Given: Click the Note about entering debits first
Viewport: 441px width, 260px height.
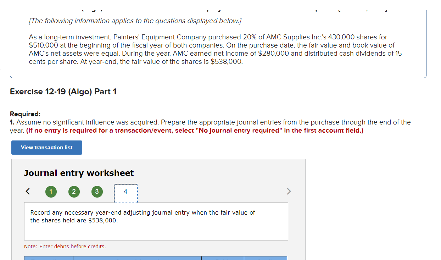Looking at the screenshot, I should [x=65, y=247].
